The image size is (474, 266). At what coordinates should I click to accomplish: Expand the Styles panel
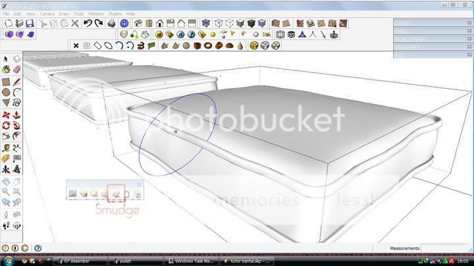(433, 55)
